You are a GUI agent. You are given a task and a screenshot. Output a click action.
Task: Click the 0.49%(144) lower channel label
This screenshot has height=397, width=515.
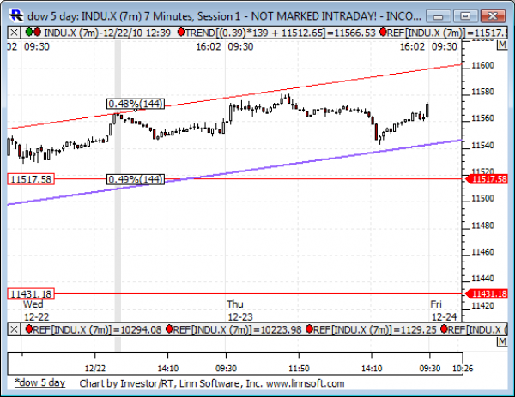(x=136, y=179)
